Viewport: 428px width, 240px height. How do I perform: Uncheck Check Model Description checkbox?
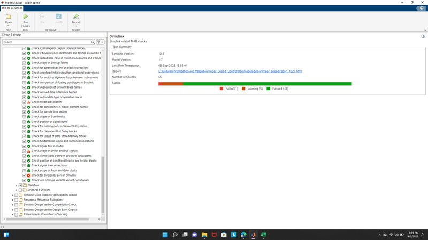tap(24, 102)
